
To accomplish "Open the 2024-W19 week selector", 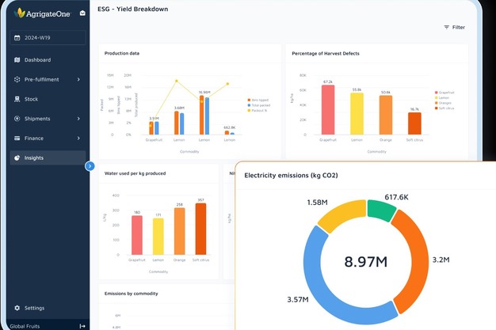I will click(x=48, y=37).
